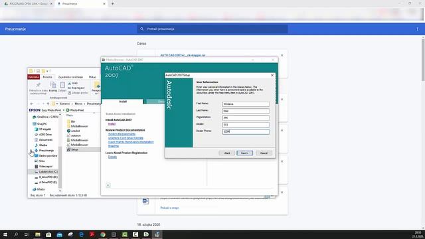The image size is (425, 239).
Task: Click the Izreži cut item in ribbon
Action: click(73, 83)
